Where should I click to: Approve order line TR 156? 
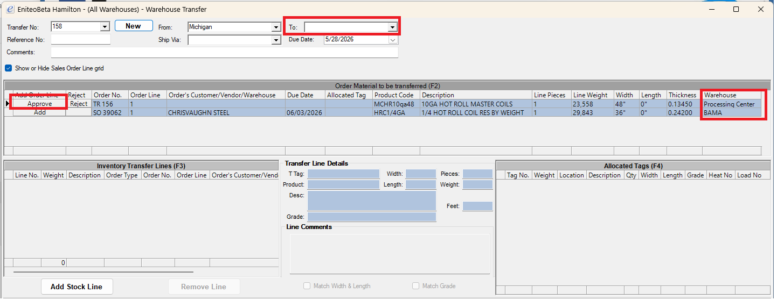click(x=40, y=104)
